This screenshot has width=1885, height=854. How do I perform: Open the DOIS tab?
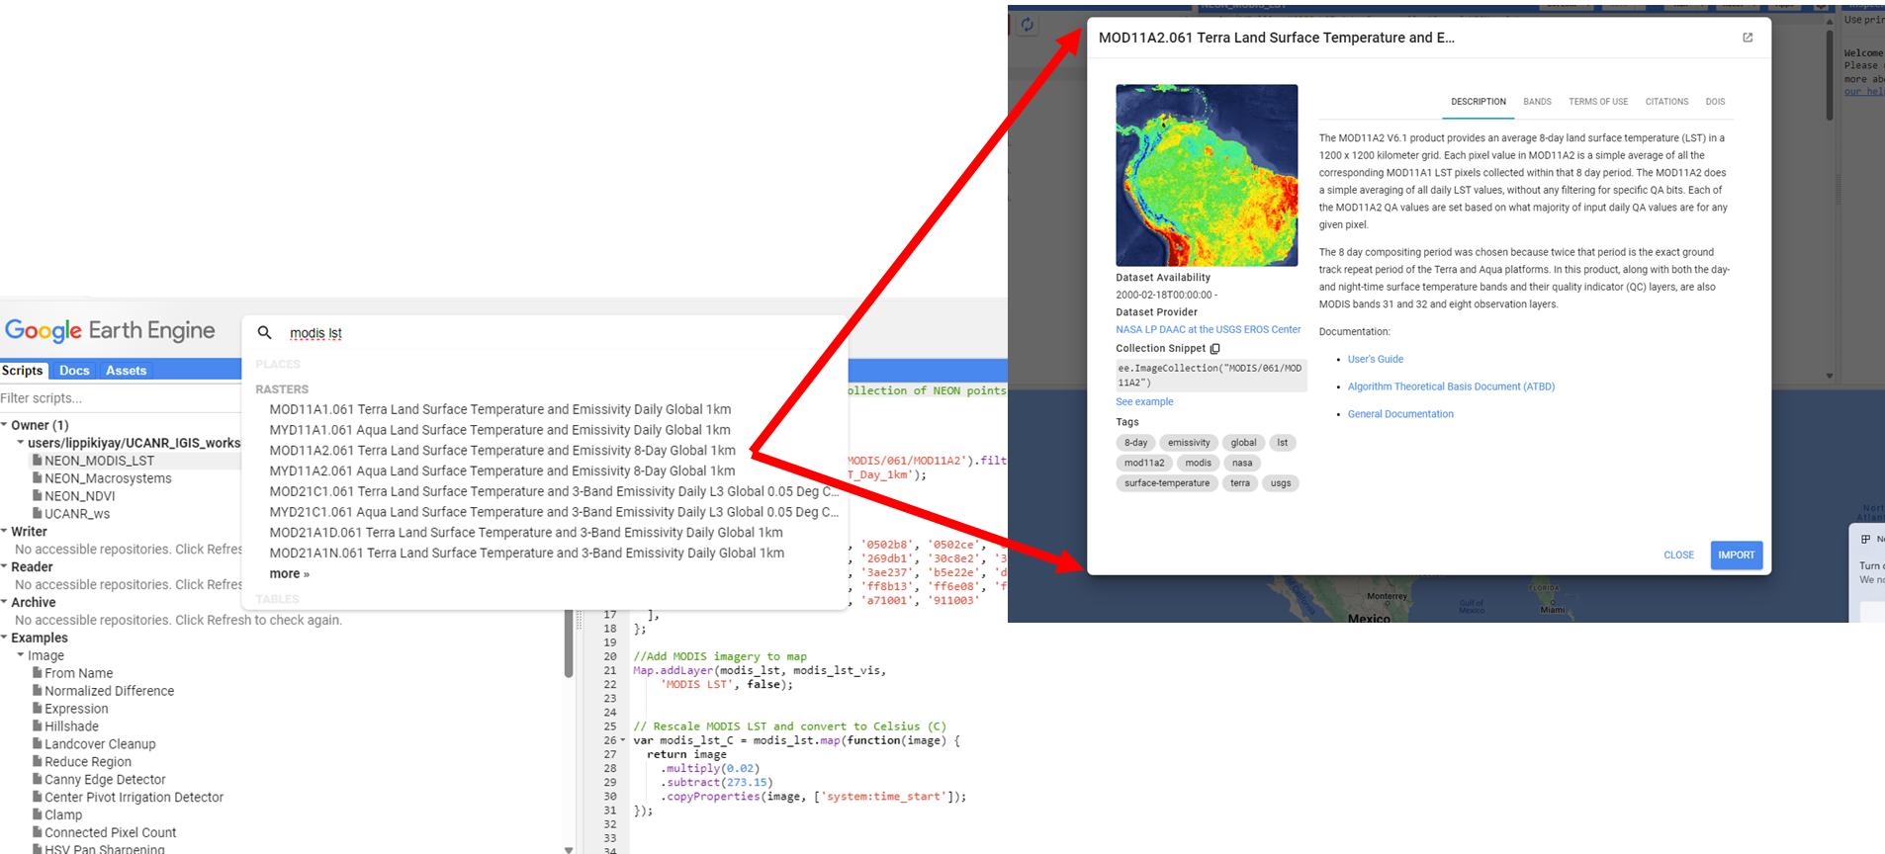(x=1715, y=102)
